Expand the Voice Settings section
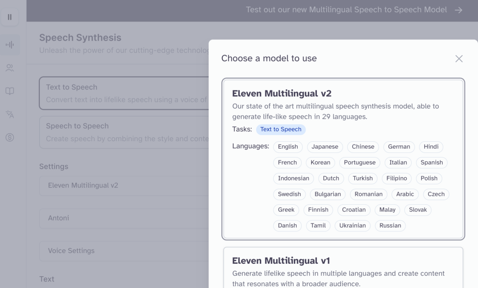478x288 pixels. (124, 251)
